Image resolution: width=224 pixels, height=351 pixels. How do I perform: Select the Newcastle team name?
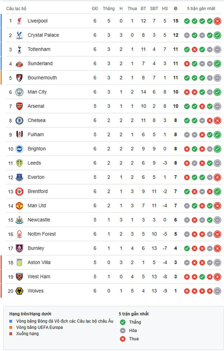(x=39, y=220)
